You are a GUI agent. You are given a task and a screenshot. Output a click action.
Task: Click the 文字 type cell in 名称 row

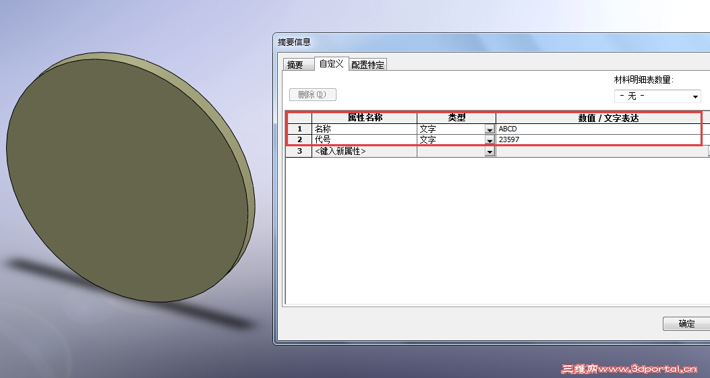pyautogui.click(x=451, y=129)
